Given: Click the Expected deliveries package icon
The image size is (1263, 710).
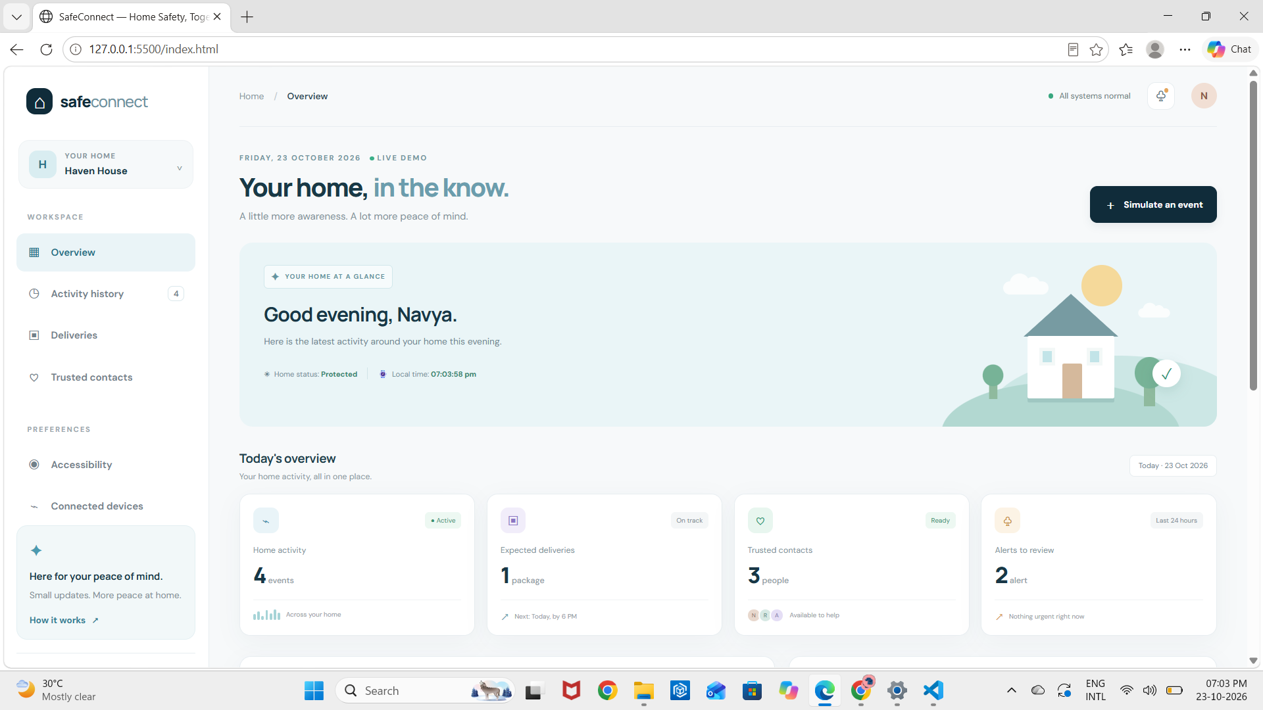Looking at the screenshot, I should pyautogui.click(x=513, y=521).
